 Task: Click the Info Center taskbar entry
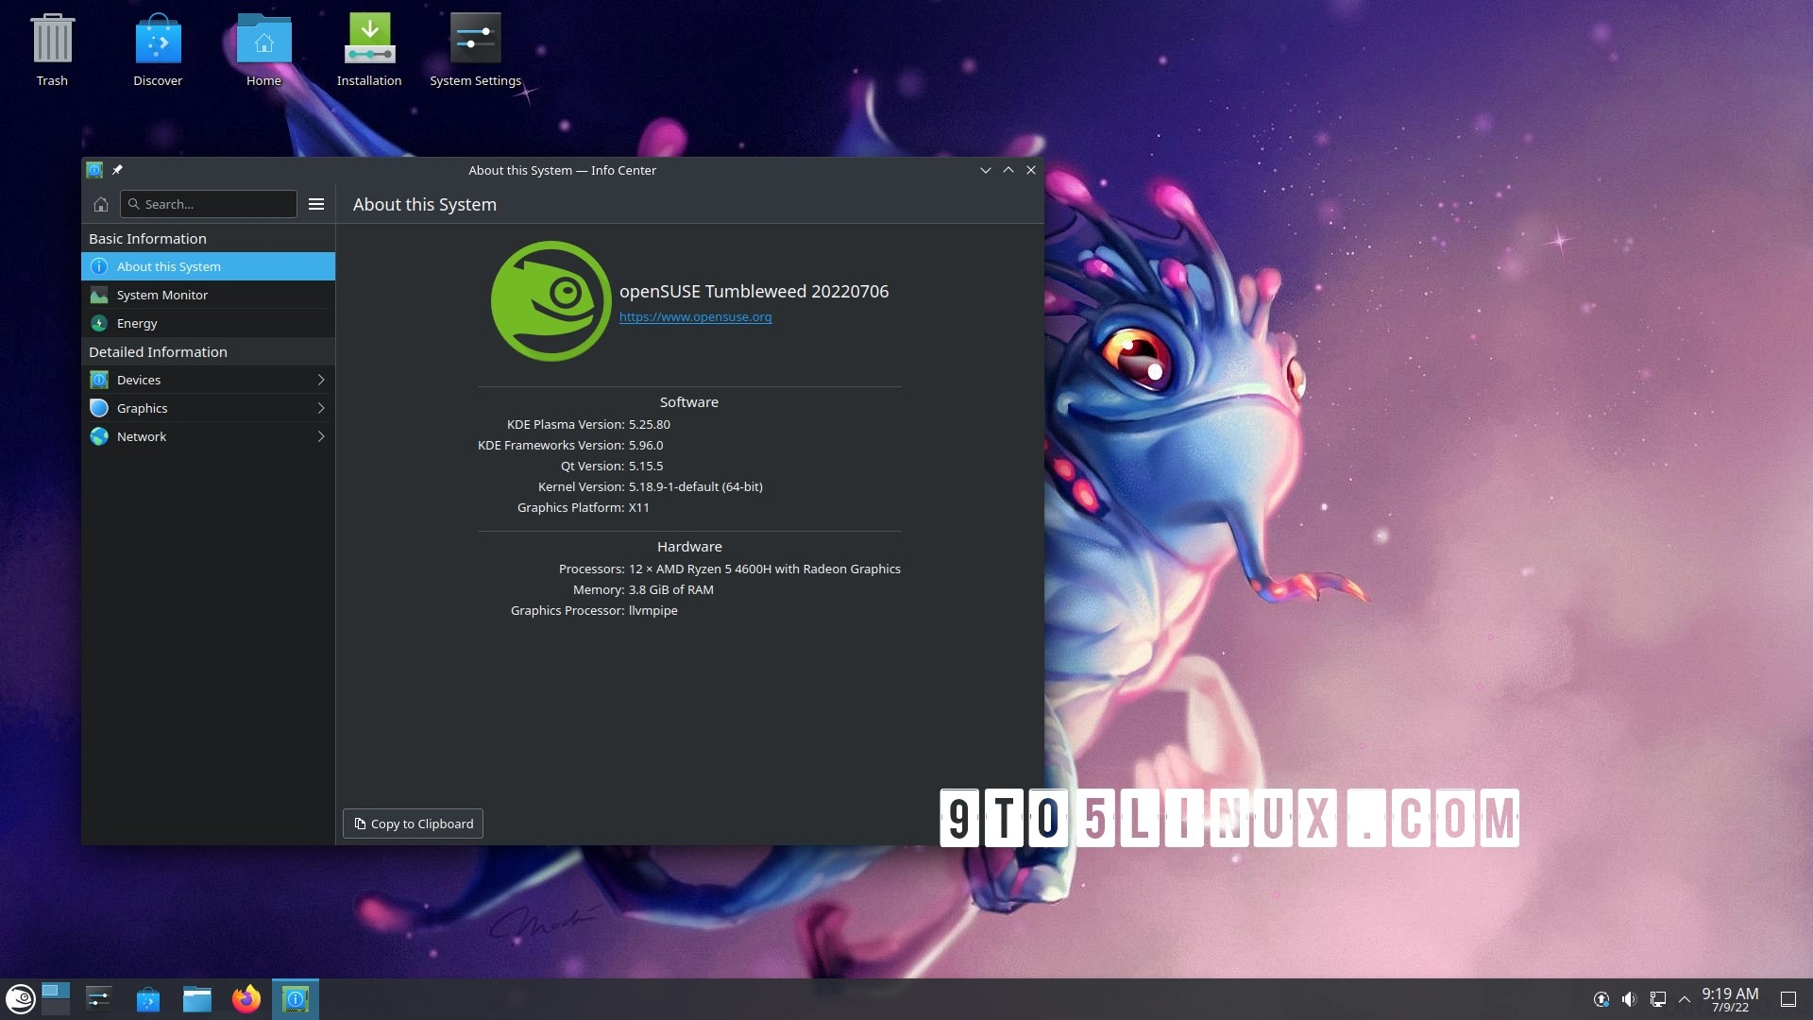pyautogui.click(x=296, y=999)
